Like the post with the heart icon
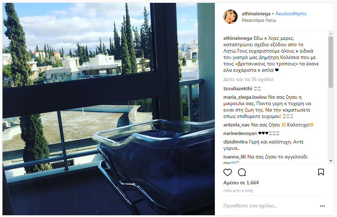Screen dimensions: 337x217 pos(228,172)
